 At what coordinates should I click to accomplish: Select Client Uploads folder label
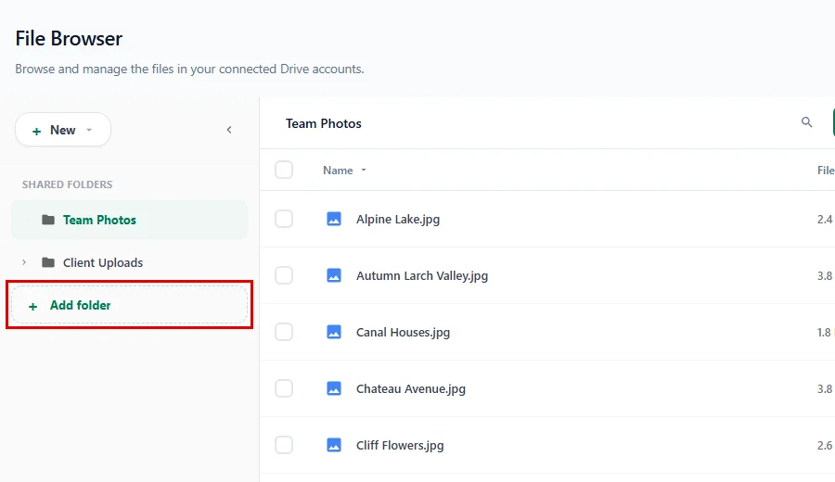pyautogui.click(x=103, y=263)
